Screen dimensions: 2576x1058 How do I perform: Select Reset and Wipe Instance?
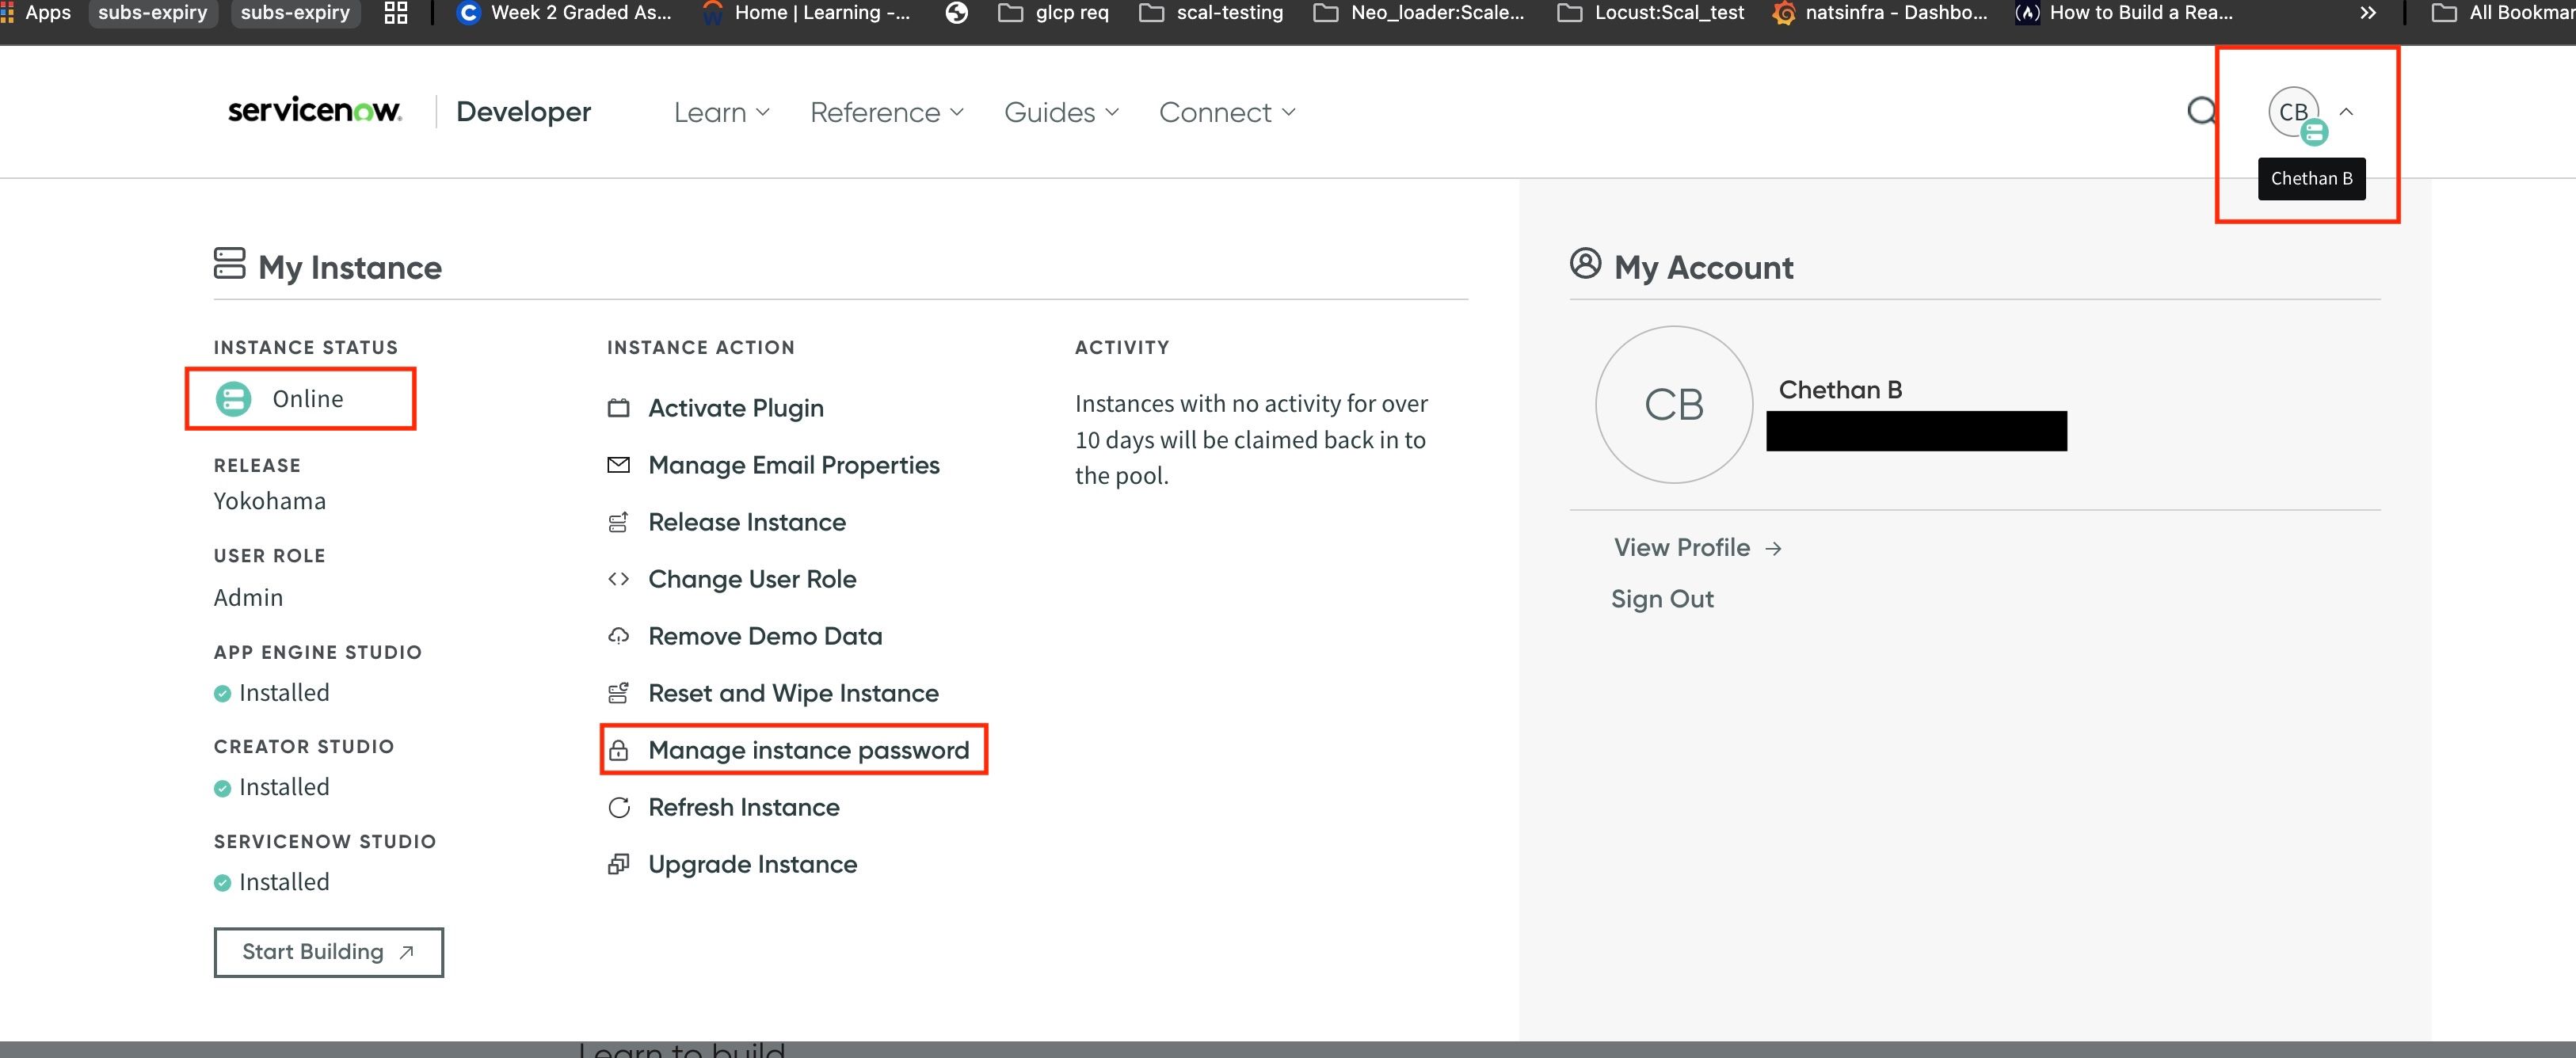pos(793,693)
